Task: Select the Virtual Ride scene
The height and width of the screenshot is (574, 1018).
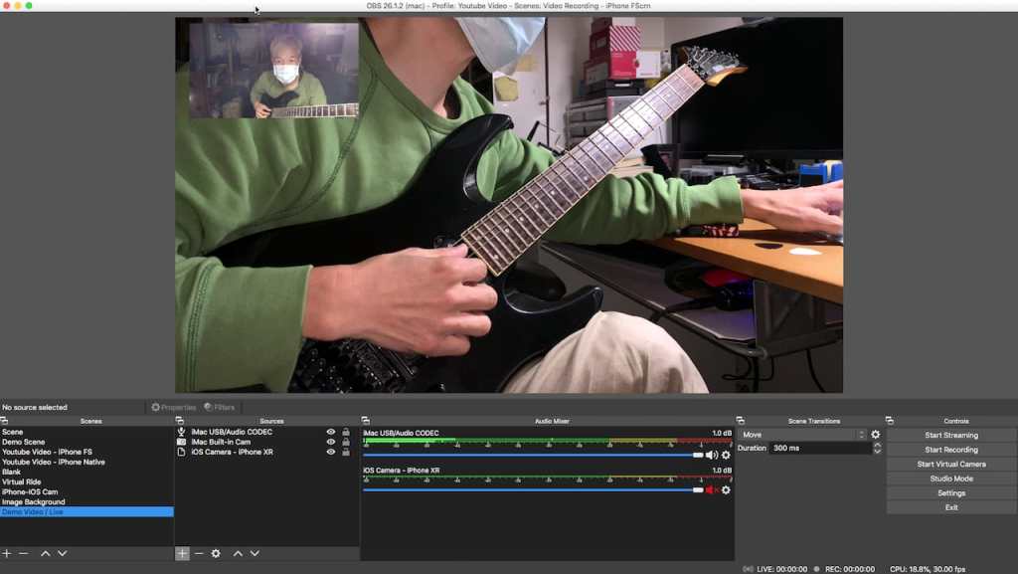Action: [x=22, y=481]
